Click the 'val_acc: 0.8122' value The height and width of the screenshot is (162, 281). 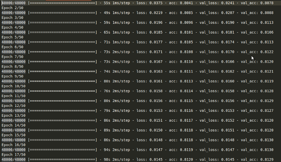click(x=257, y=52)
